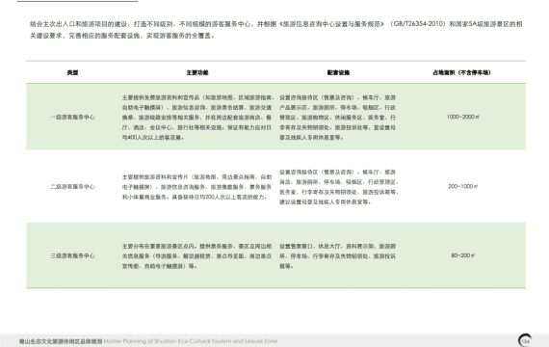The height and width of the screenshot is (347, 549).
Task: Click the 三级 center supporting facilities text
Action: (x=337, y=256)
